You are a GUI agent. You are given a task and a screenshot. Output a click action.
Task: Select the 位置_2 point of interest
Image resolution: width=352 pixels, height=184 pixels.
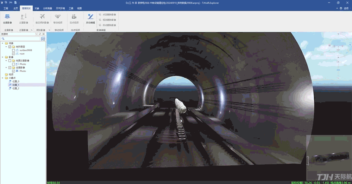coord(15,88)
